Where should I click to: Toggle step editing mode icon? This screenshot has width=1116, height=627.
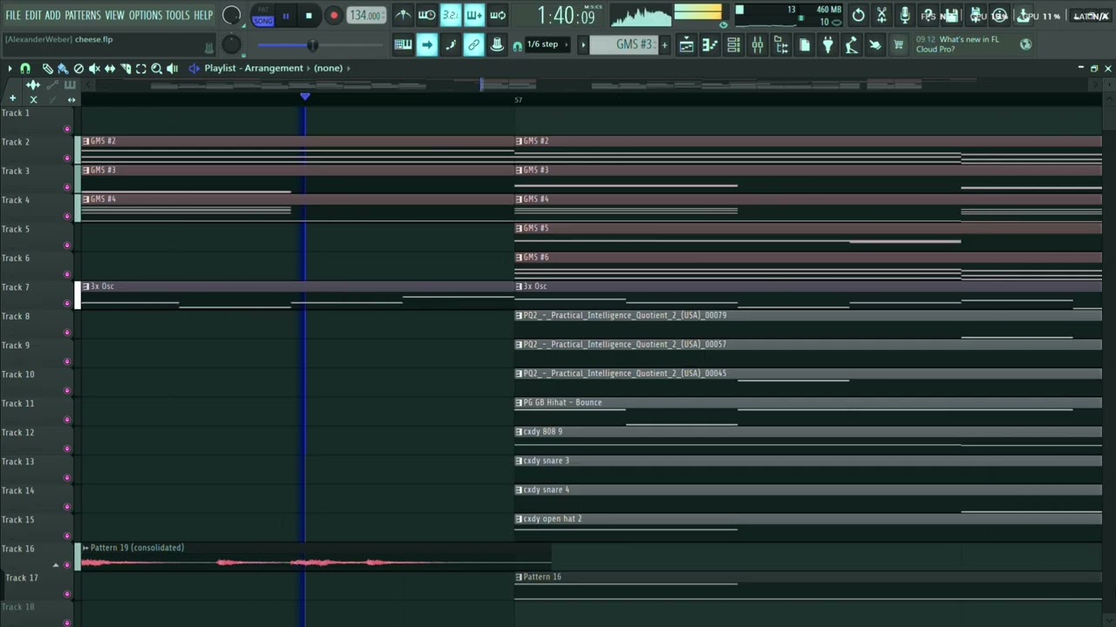(x=450, y=44)
